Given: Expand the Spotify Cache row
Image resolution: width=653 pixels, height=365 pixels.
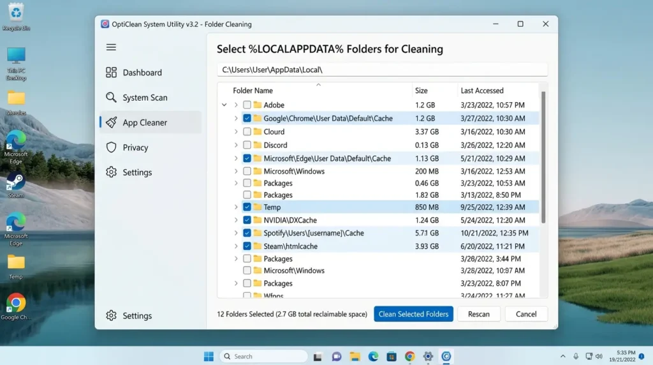Looking at the screenshot, I should 236,233.
